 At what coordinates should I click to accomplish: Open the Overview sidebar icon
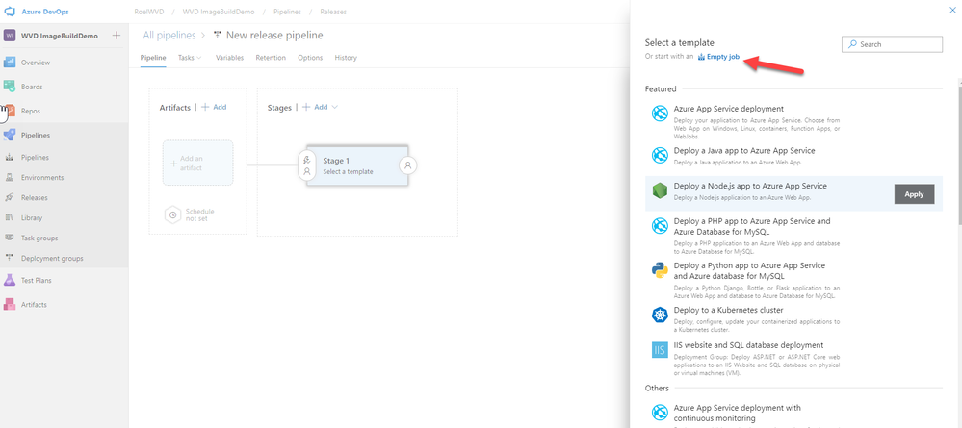[x=10, y=62]
